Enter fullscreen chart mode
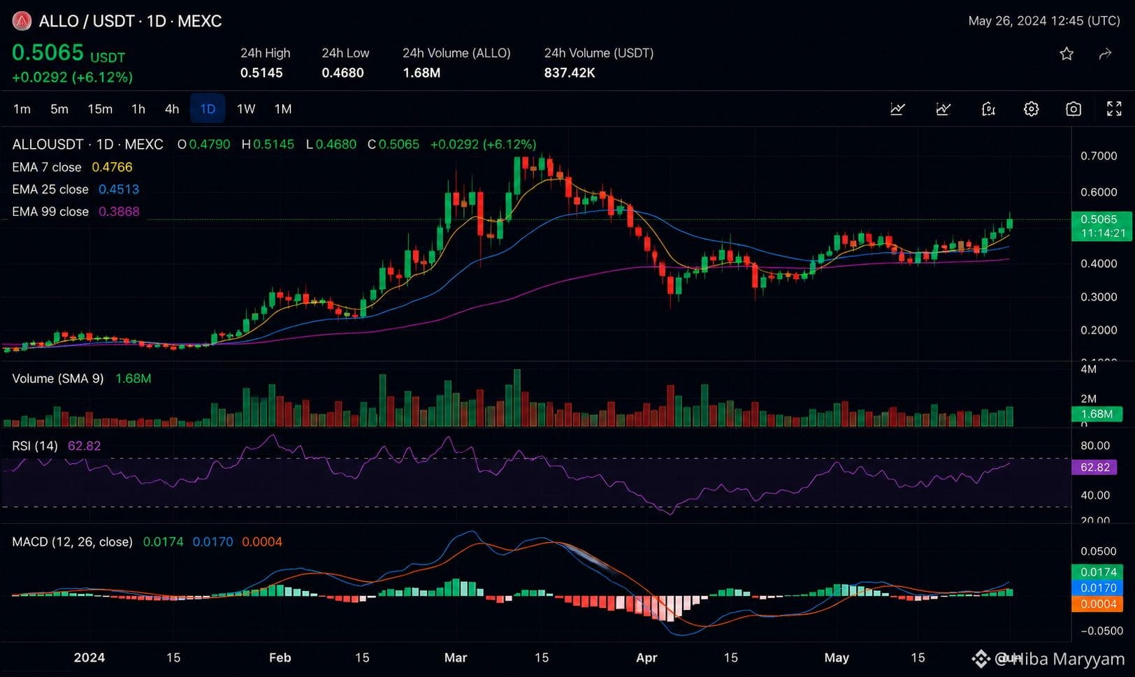The image size is (1135, 677). tap(1114, 109)
